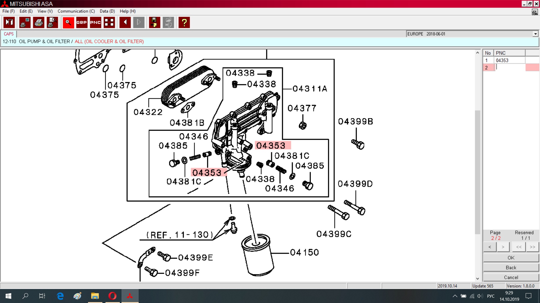540x303 pixels.
Task: Go to next page with > button
Action: [x=503, y=247]
